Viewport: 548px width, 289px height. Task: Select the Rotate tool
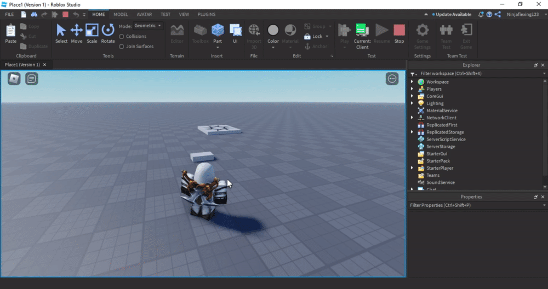tap(108, 33)
